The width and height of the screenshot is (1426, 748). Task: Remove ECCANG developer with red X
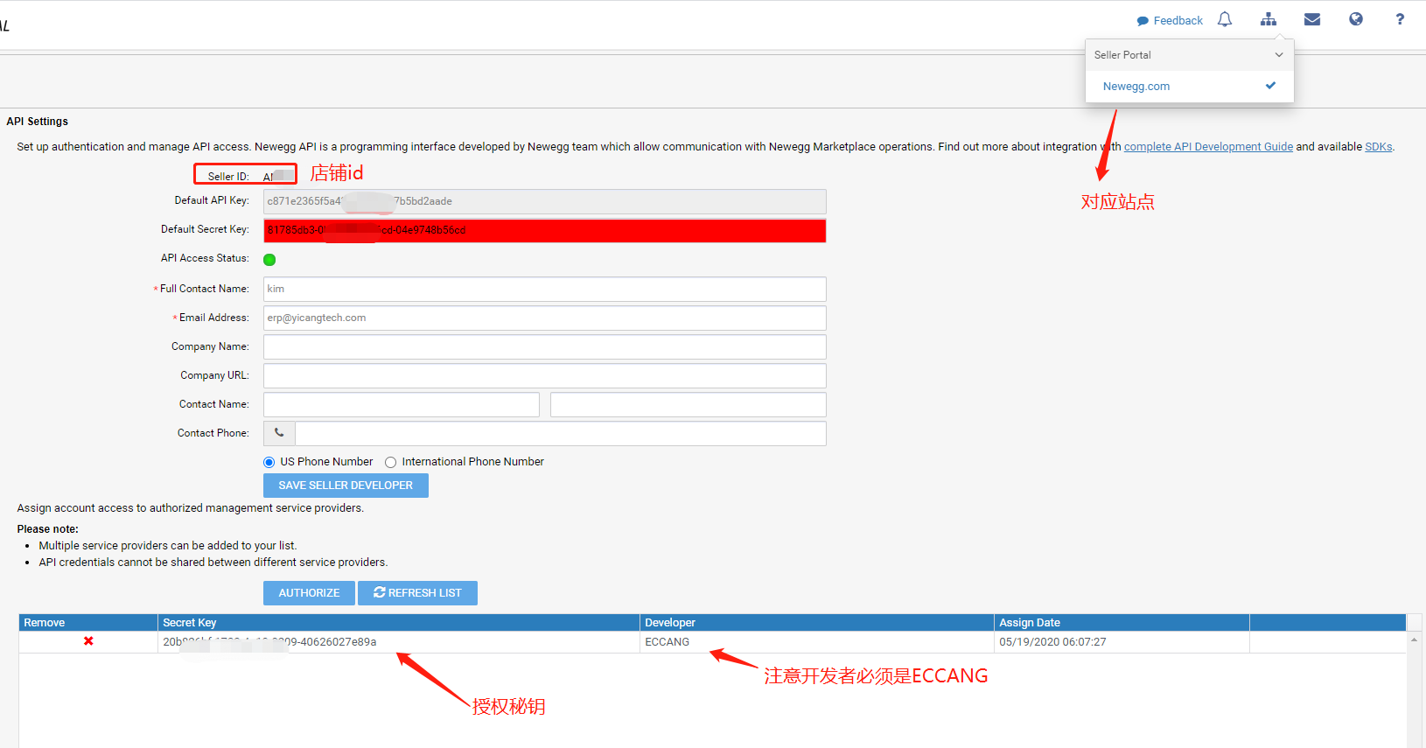[88, 641]
